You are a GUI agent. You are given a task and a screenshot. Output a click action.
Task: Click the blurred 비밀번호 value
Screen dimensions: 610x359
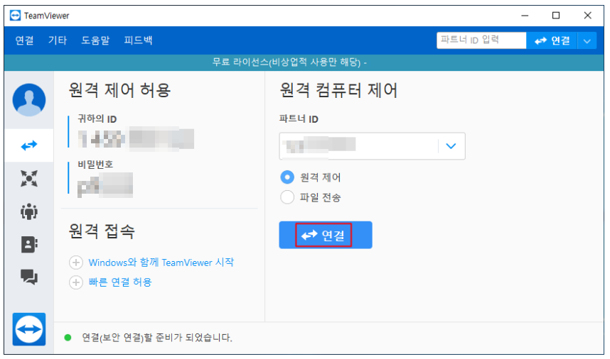tap(105, 185)
